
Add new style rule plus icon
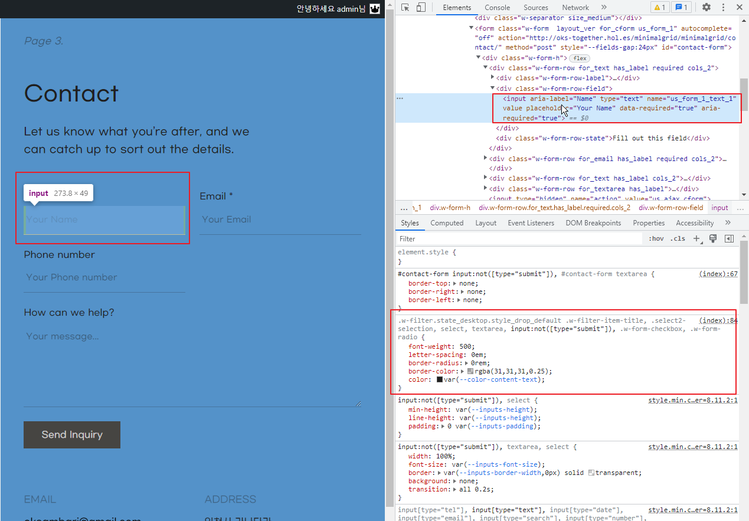(x=697, y=238)
